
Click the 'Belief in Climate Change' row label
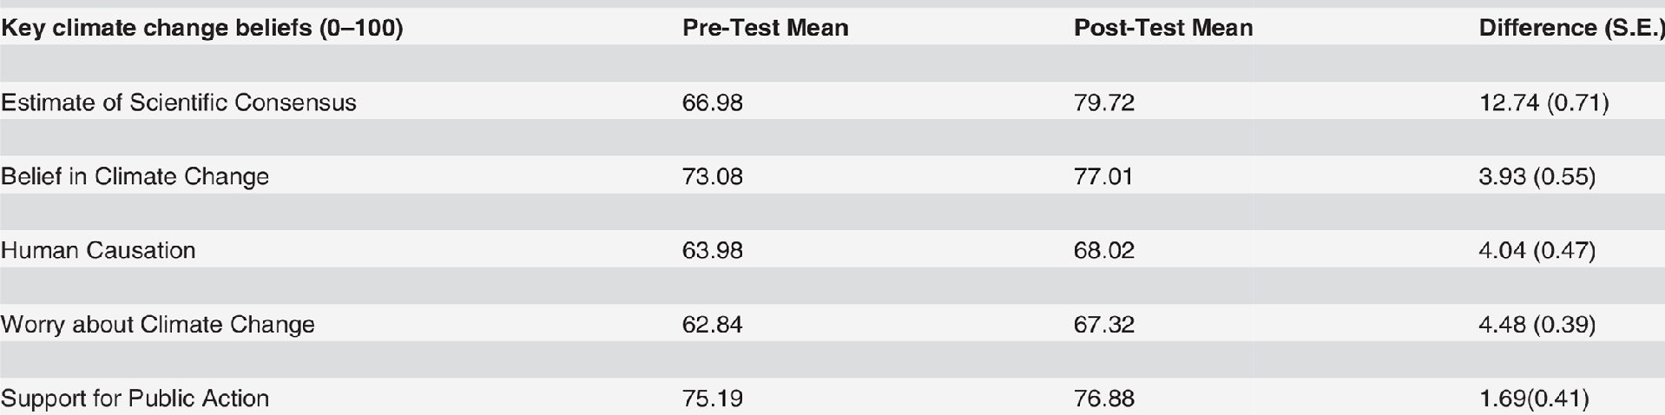click(135, 176)
